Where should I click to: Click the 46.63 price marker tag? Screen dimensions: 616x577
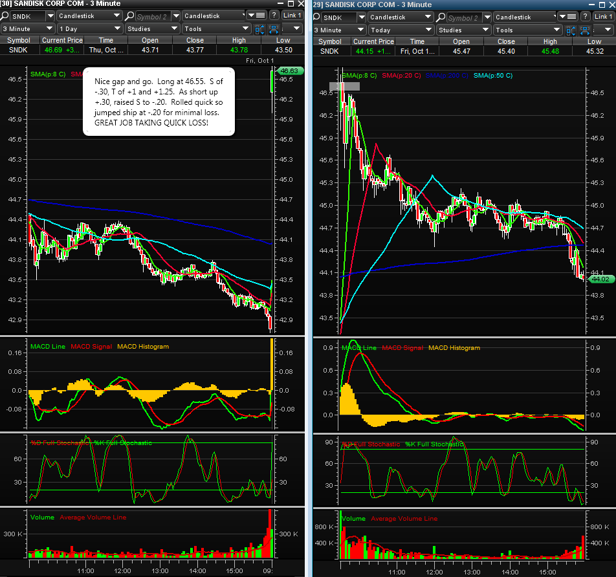(290, 71)
